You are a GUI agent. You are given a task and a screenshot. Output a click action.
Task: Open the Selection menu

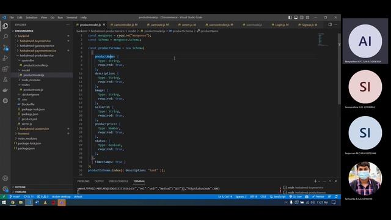click(31, 18)
